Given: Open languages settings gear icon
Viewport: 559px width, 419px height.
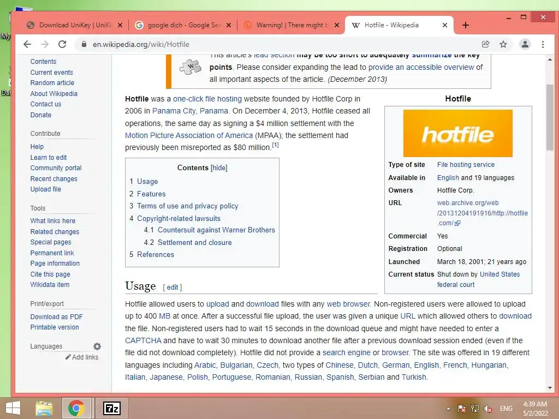Looking at the screenshot, I should click(x=97, y=346).
